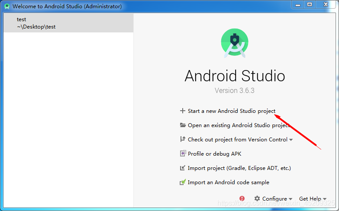Open an existing Android Studio project
The height and width of the screenshot is (211, 339).
coord(239,125)
